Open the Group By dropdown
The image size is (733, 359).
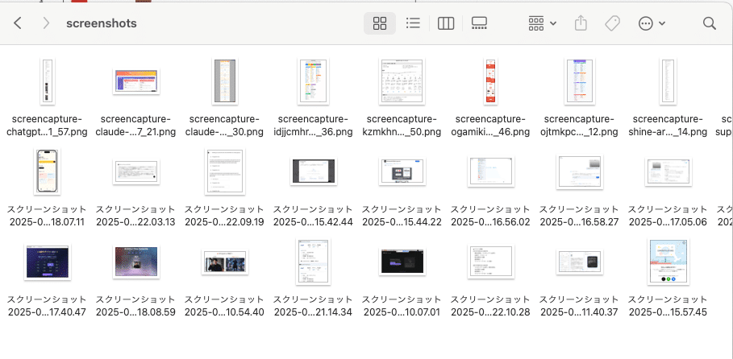pyautogui.click(x=542, y=23)
